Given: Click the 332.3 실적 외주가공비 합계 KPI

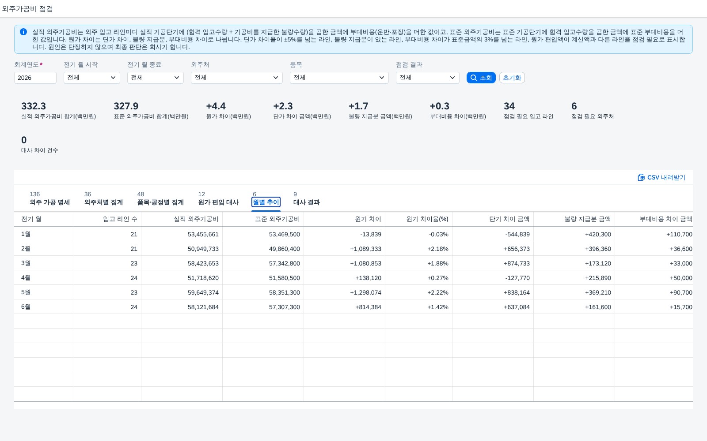Looking at the screenshot, I should click(x=58, y=110).
